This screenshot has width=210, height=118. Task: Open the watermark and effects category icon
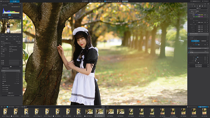pos(205,6)
